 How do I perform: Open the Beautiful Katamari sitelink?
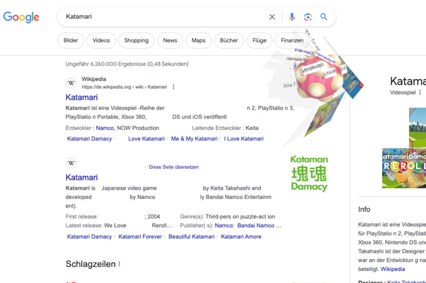191,237
